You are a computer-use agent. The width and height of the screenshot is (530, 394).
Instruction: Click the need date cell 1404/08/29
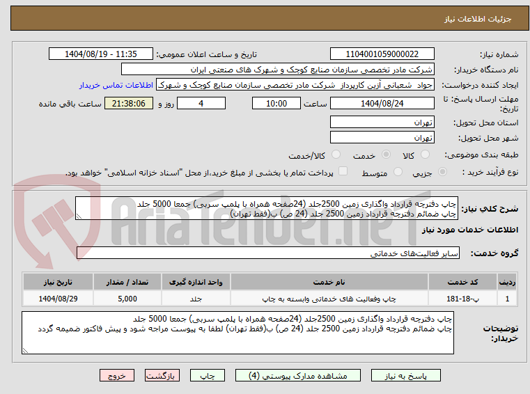click(58, 299)
